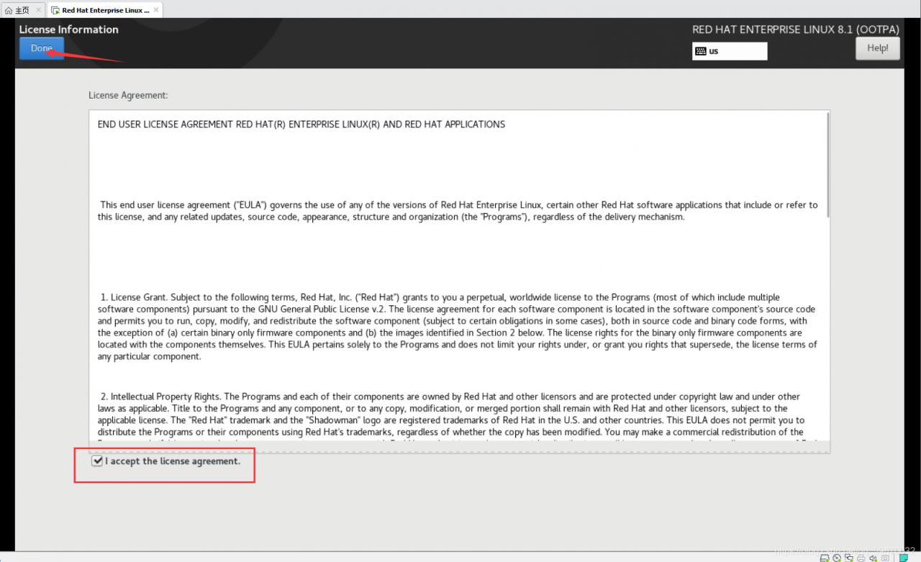Click the keyboard icon beside 'us'
The width and height of the screenshot is (921, 562).
pyautogui.click(x=700, y=51)
